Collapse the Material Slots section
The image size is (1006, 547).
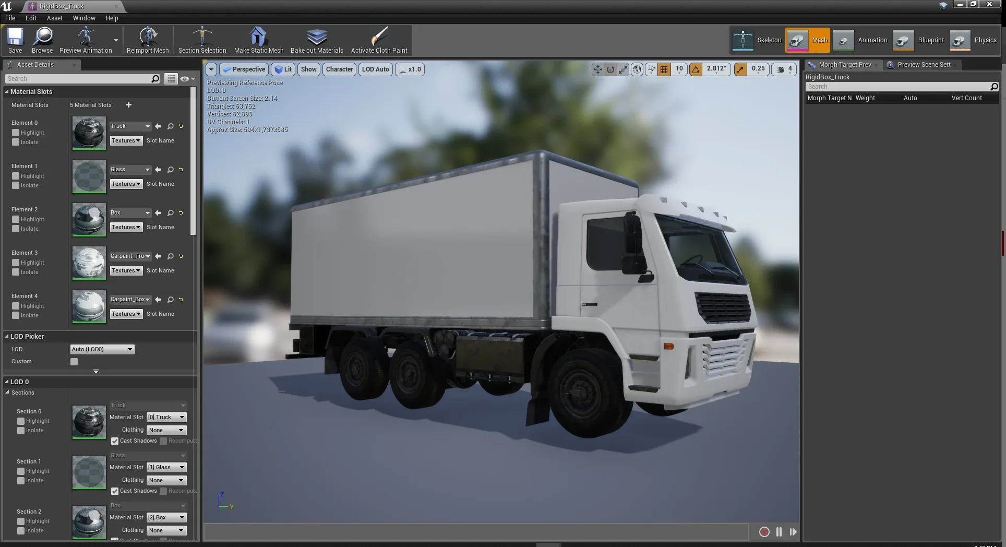6,91
